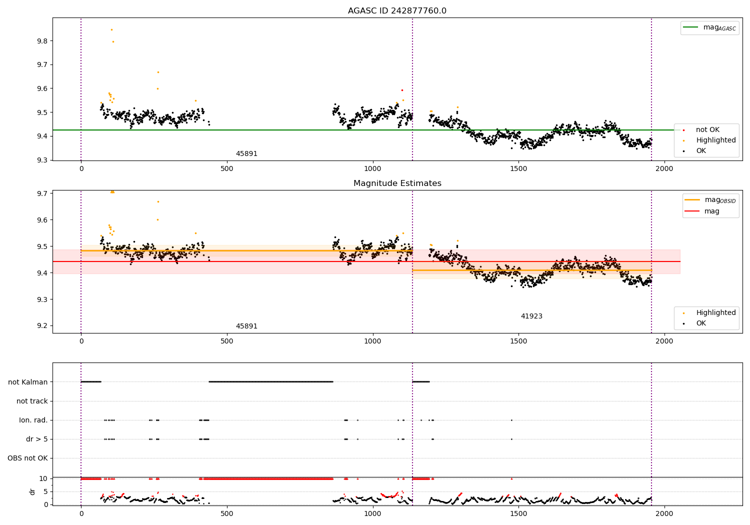The image size is (750, 525).
Task: Click the long 'not Kalman' segment in bottom plot
Action: [x=271, y=382]
